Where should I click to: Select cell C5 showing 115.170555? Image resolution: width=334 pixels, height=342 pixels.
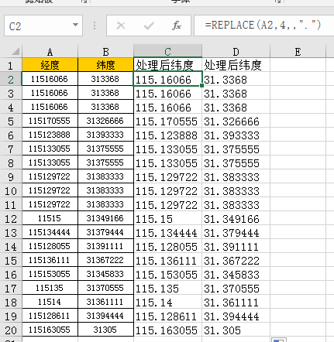(167, 121)
